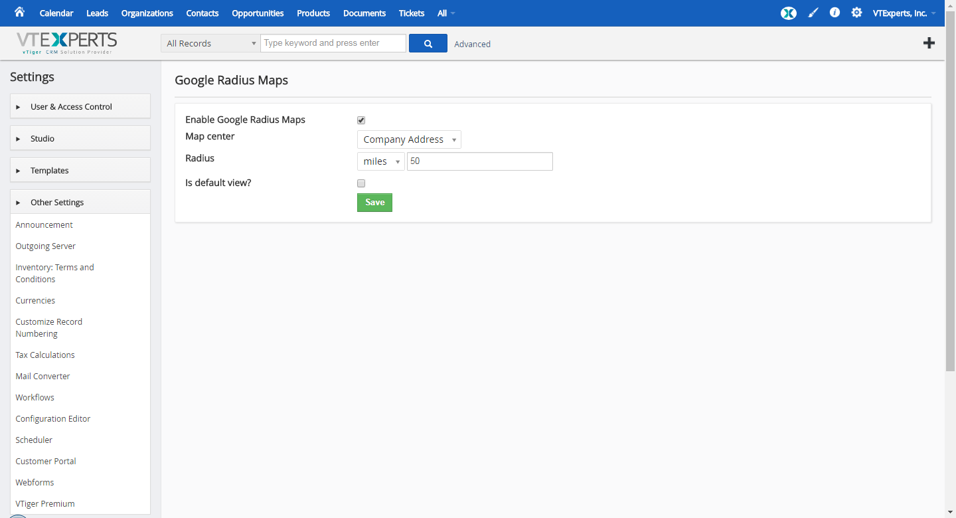
Task: Open VTiger Premium settings
Action: 45,503
